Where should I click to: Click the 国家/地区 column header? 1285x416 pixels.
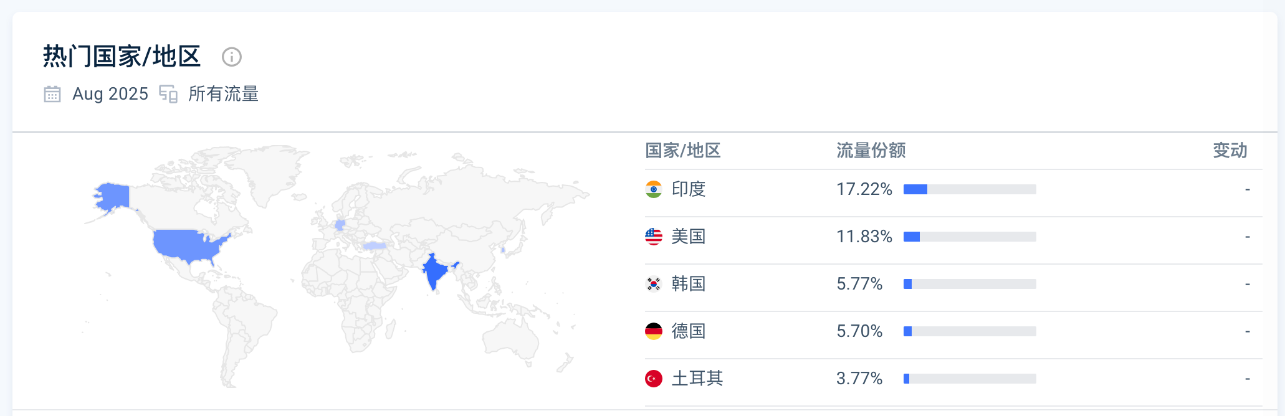[x=683, y=151]
